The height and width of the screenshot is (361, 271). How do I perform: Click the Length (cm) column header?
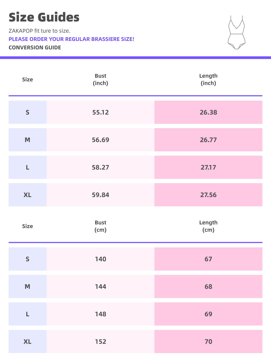(208, 226)
